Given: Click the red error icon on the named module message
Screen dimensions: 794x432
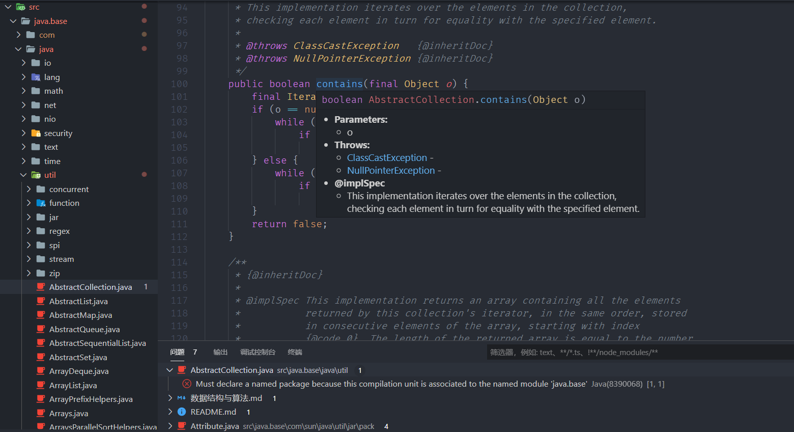Looking at the screenshot, I should [x=186, y=384].
